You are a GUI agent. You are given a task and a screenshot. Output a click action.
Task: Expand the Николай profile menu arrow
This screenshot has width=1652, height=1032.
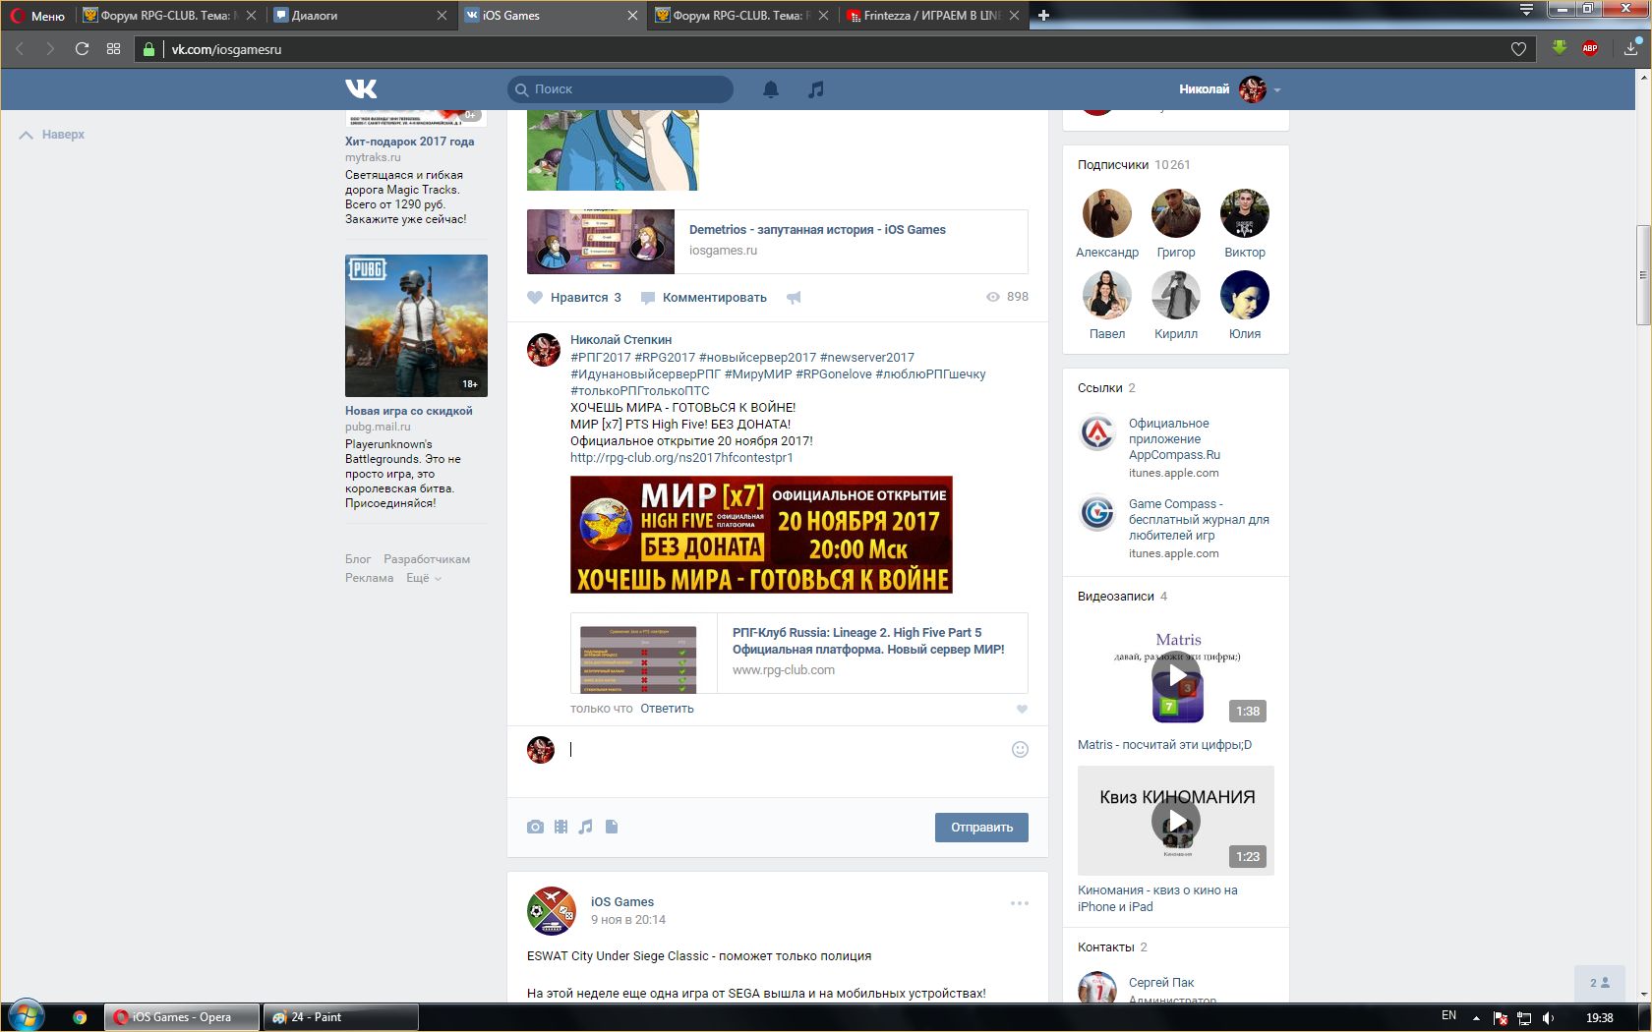(x=1277, y=90)
